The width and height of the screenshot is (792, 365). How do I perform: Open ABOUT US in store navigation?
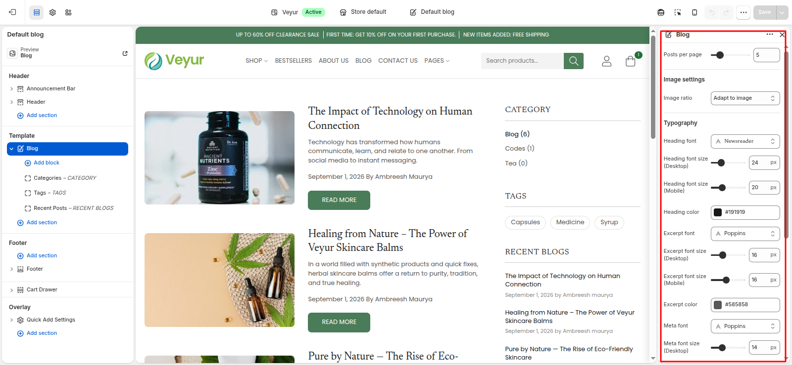334,61
